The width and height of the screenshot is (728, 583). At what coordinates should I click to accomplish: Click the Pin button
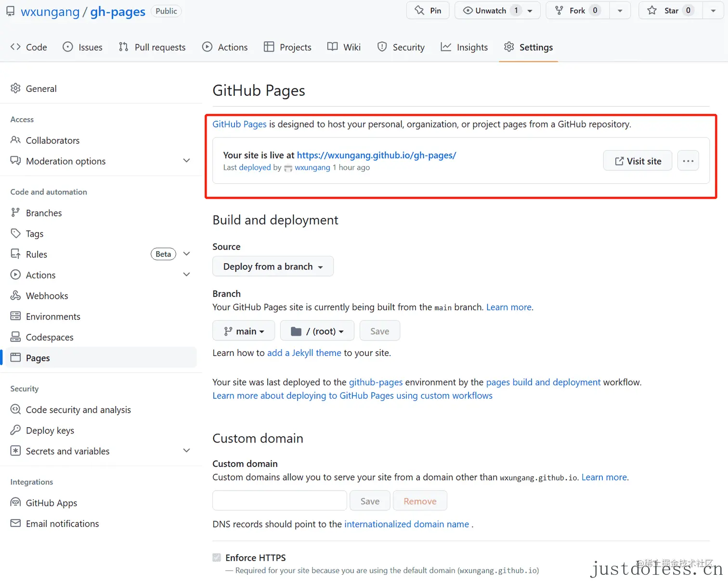[x=428, y=11]
